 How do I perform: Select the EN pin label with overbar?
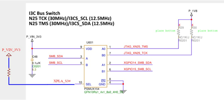pos(103,81)
